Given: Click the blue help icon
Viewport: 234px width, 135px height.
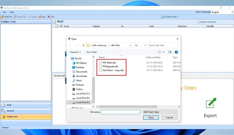Looking at the screenshot, I should [x=176, y=52].
